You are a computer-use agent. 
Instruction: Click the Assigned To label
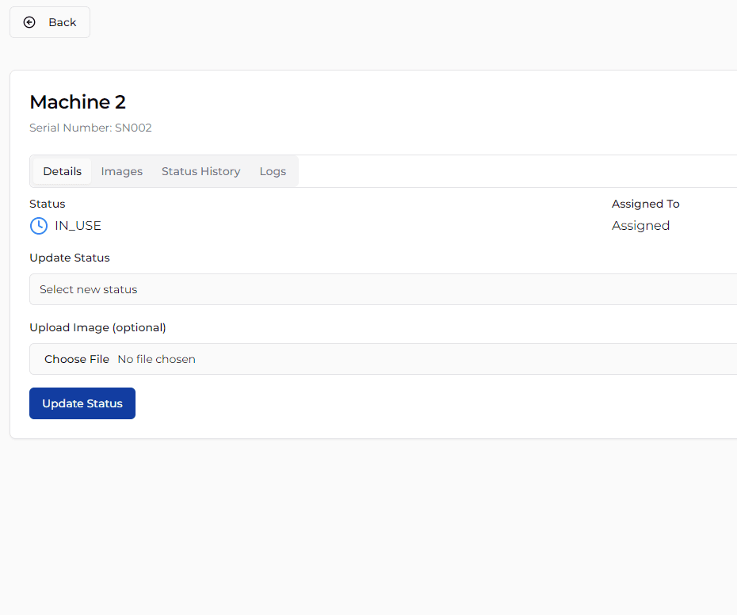click(645, 204)
